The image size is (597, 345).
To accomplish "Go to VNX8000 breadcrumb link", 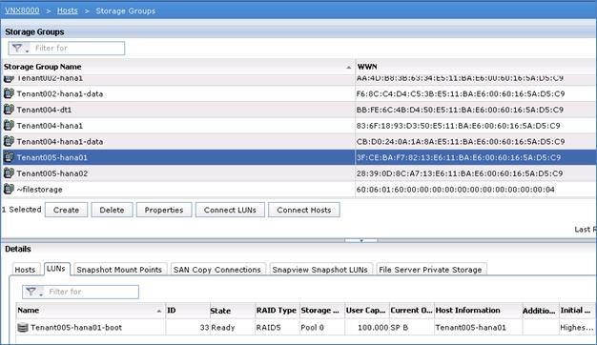I will tap(22, 10).
